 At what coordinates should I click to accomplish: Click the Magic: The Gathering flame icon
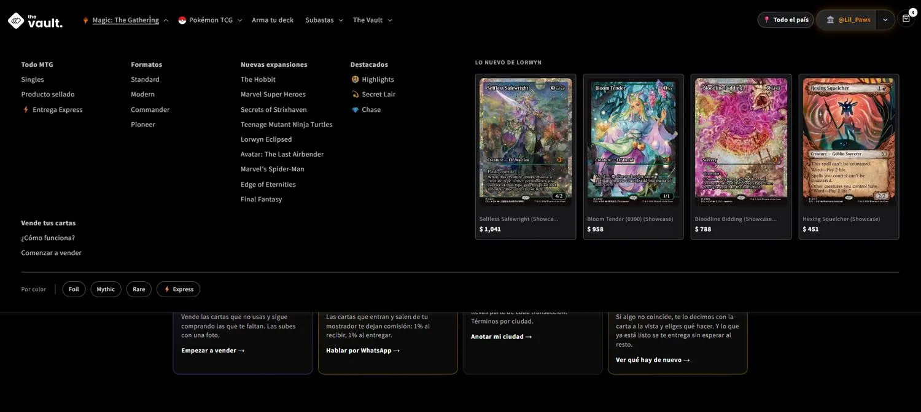(x=85, y=20)
